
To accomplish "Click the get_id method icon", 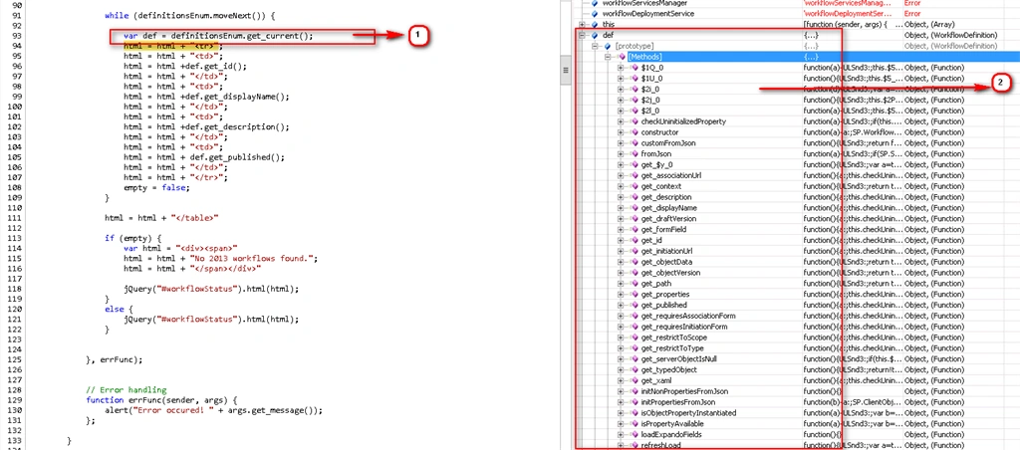I will click(x=635, y=241).
